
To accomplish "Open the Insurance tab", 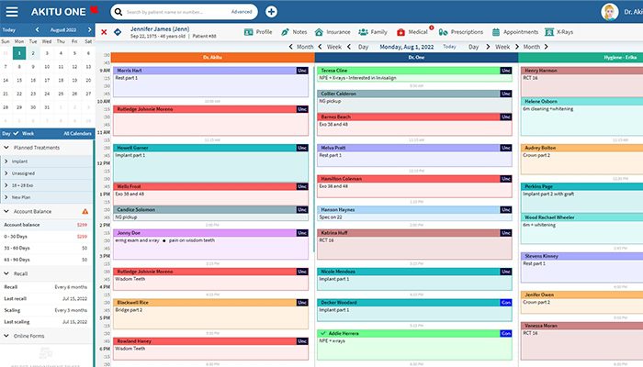I will [333, 32].
